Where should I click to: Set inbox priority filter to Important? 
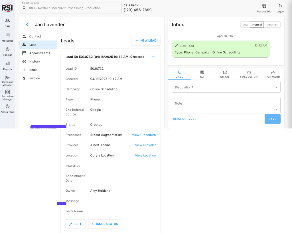[272, 25]
